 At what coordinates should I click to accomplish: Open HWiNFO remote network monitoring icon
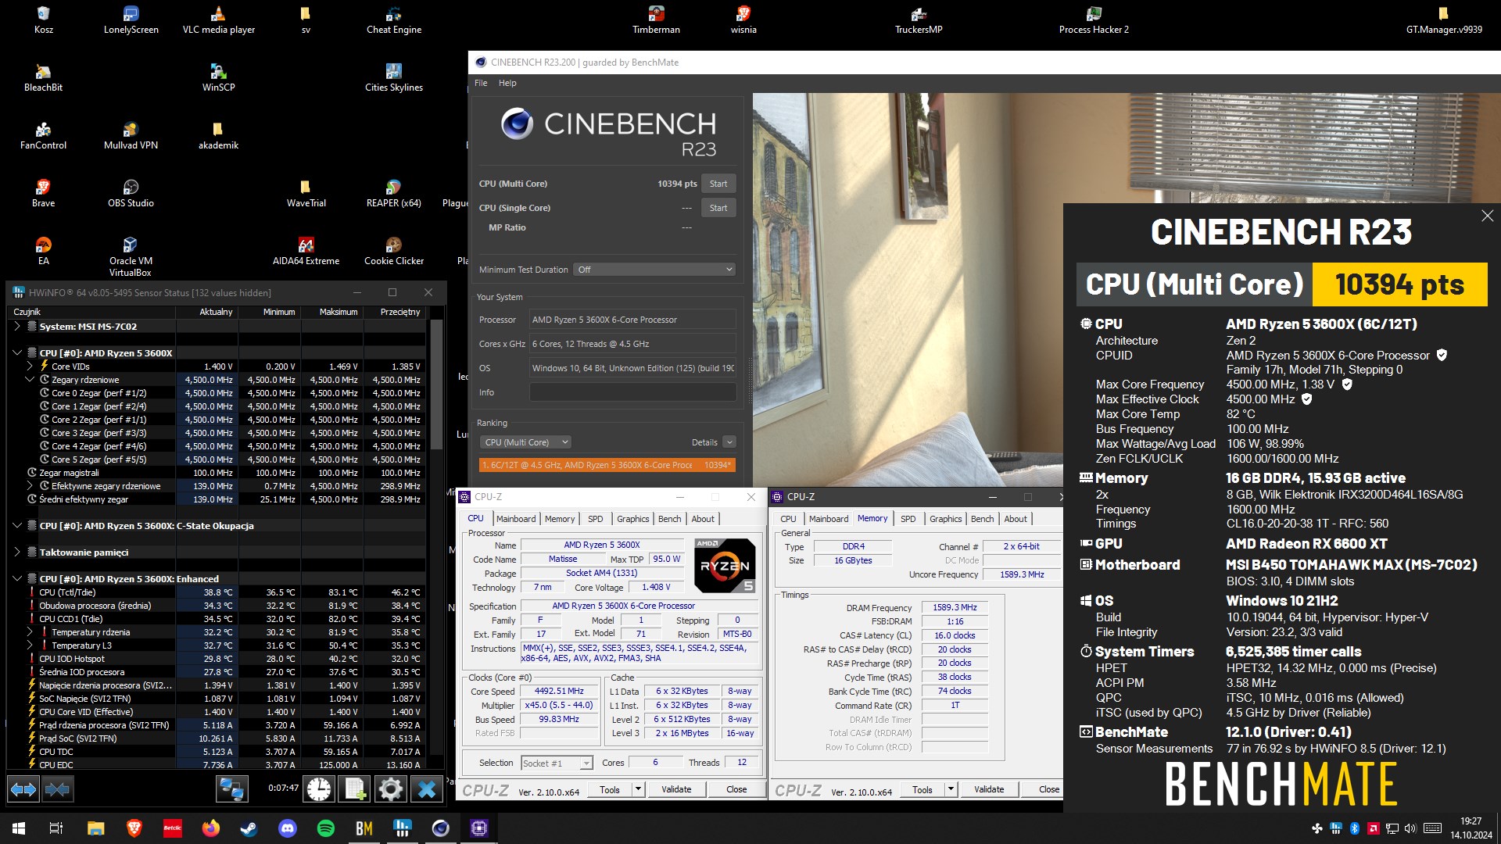coord(232,789)
